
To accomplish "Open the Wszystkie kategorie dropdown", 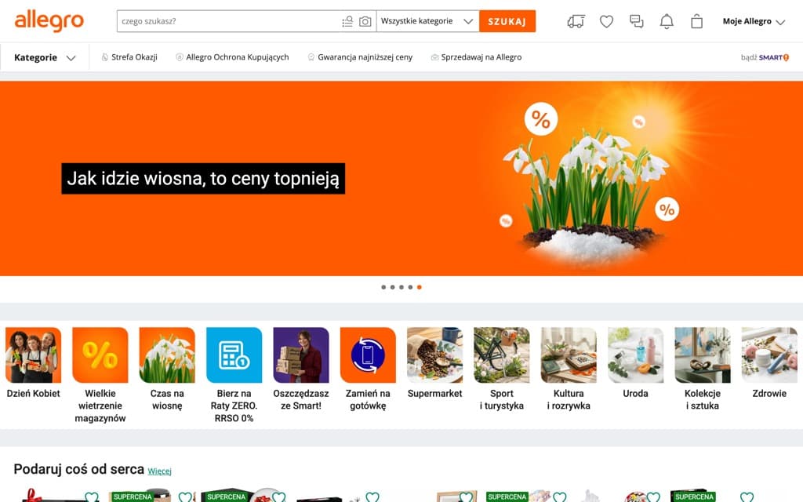I will click(427, 21).
